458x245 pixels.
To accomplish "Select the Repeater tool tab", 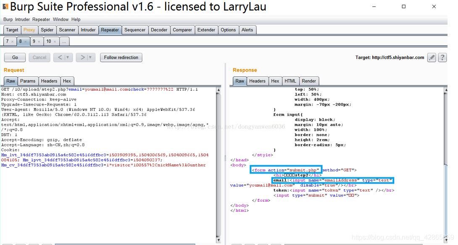I will pyautogui.click(x=110, y=30).
